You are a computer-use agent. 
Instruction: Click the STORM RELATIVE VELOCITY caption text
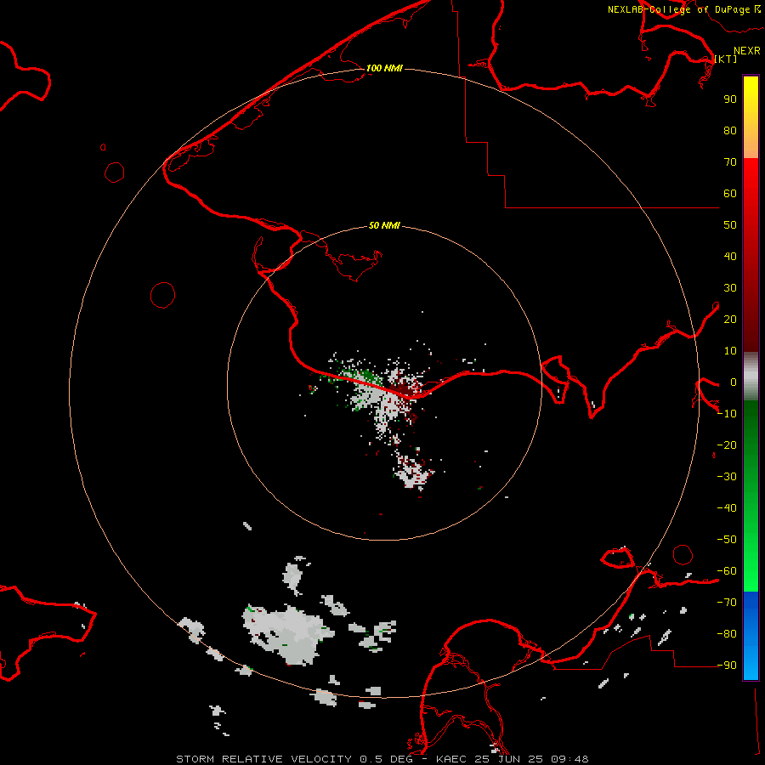pyautogui.click(x=263, y=759)
